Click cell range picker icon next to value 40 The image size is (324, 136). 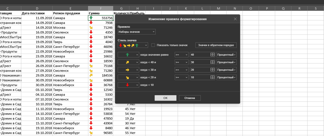click(x=212, y=55)
